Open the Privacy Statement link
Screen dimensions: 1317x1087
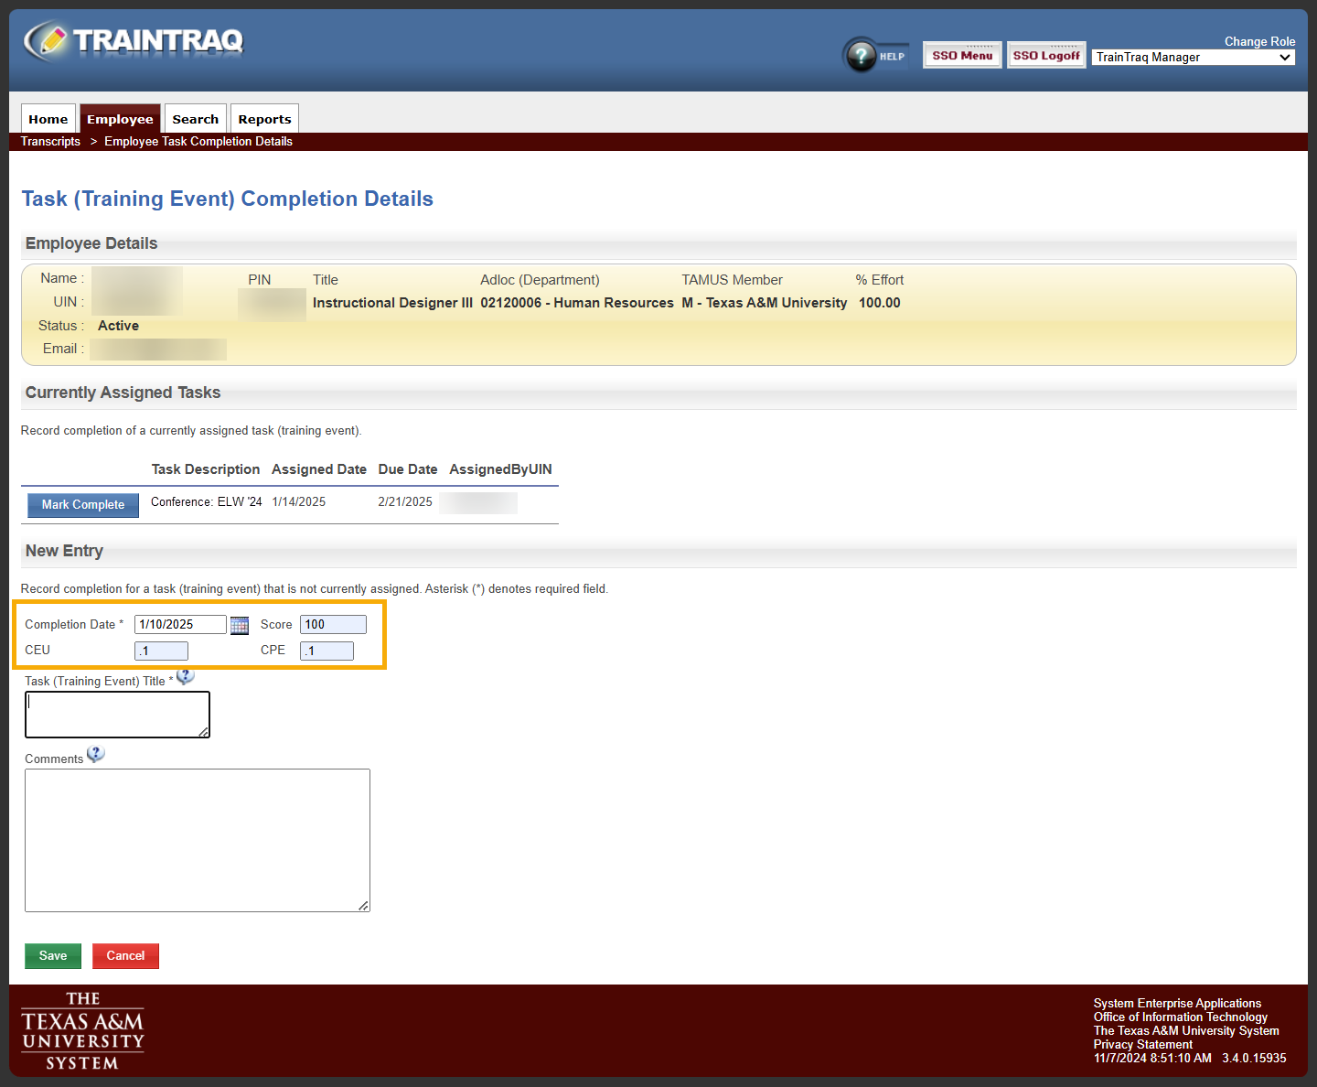pyautogui.click(x=1141, y=1044)
